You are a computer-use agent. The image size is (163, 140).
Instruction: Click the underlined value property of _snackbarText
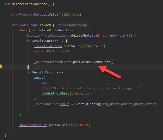pos(65,104)
